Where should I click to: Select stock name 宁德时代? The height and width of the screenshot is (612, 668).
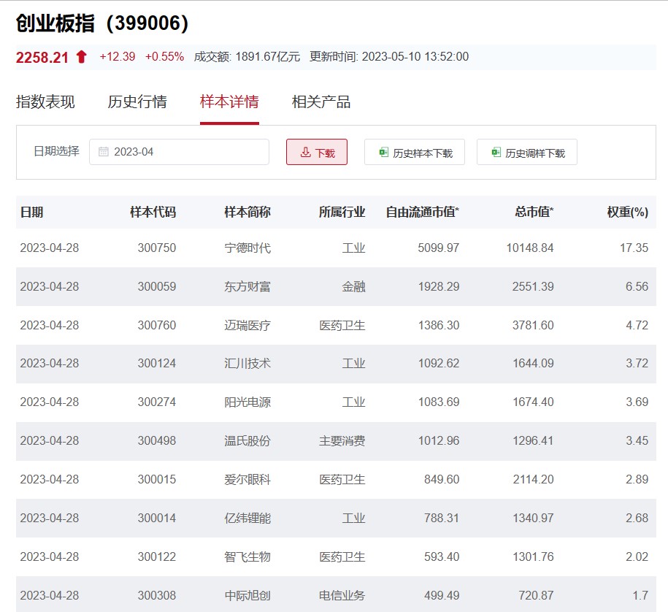(247, 248)
